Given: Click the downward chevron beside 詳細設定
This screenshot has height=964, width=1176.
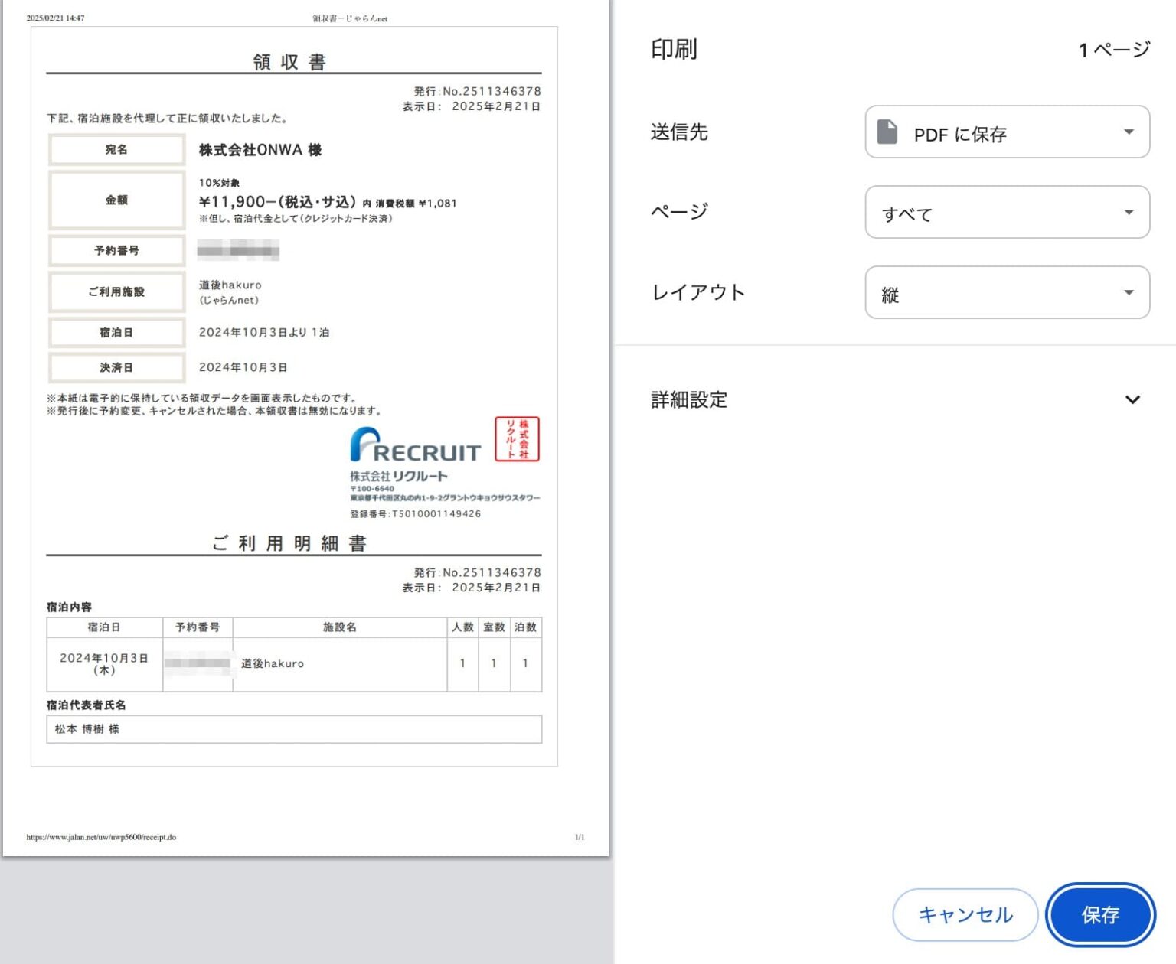Looking at the screenshot, I should point(1132,400).
